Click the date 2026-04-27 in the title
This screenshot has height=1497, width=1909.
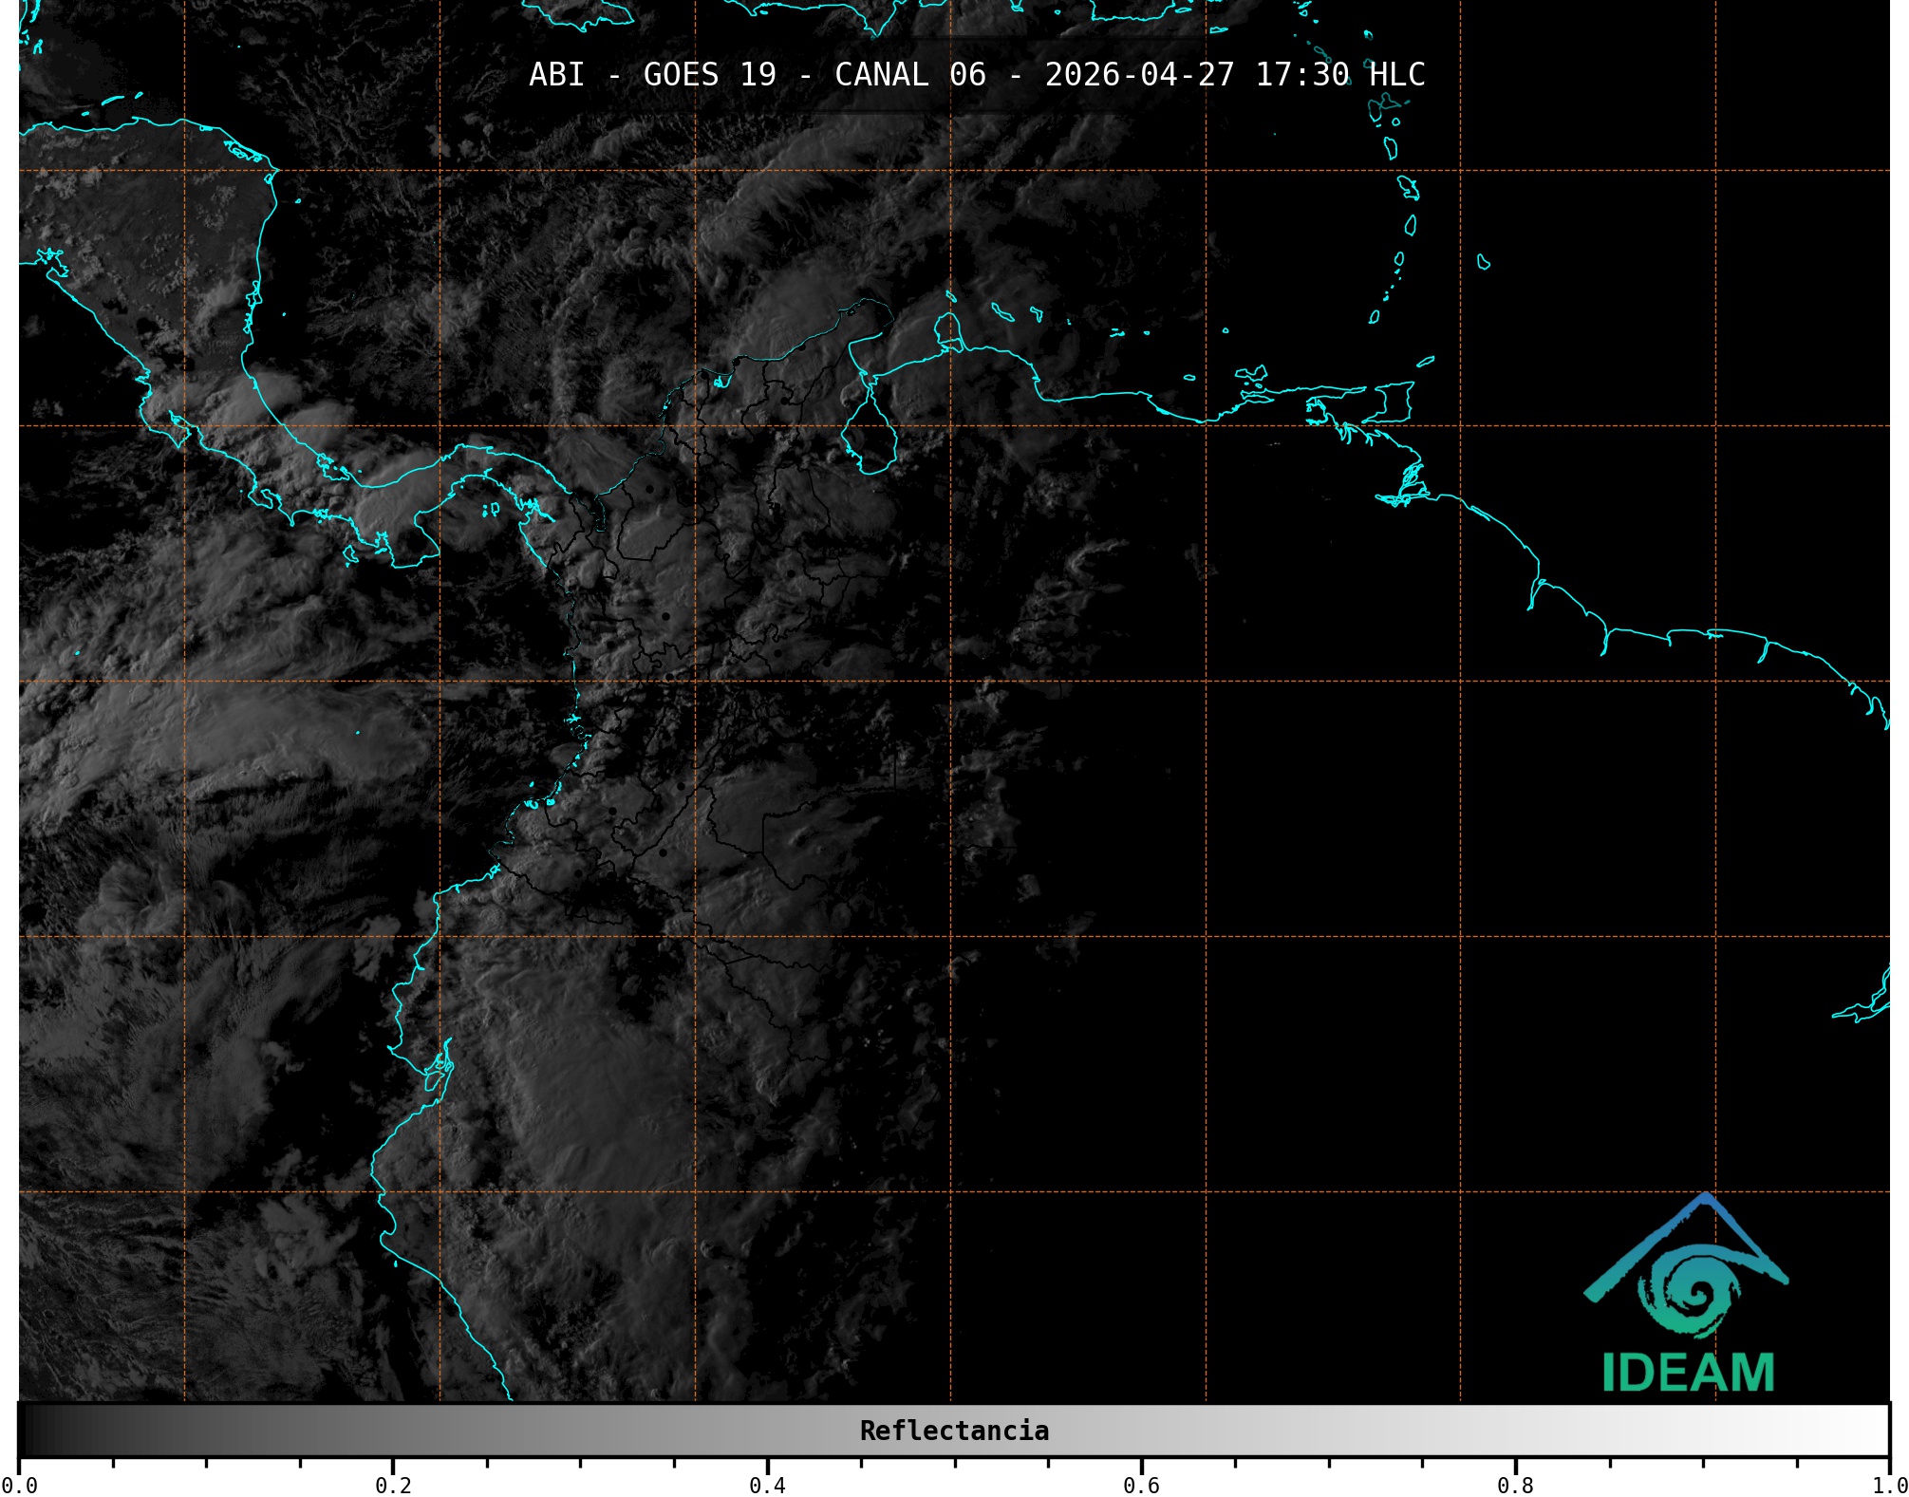[1139, 75]
